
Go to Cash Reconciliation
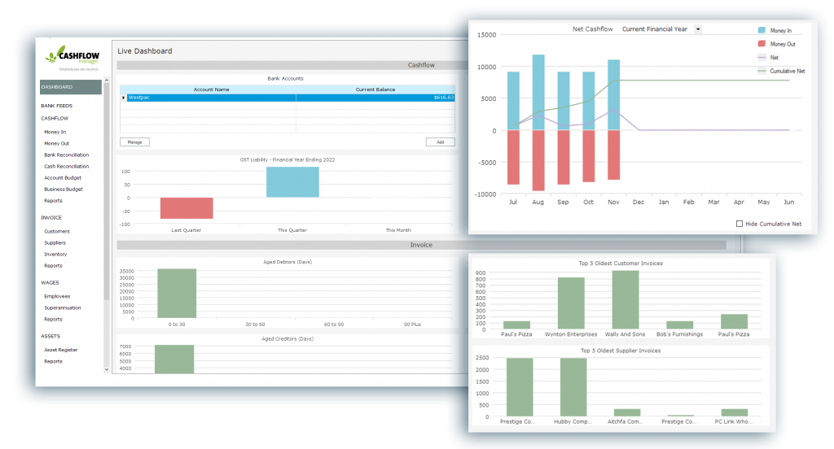pos(67,166)
